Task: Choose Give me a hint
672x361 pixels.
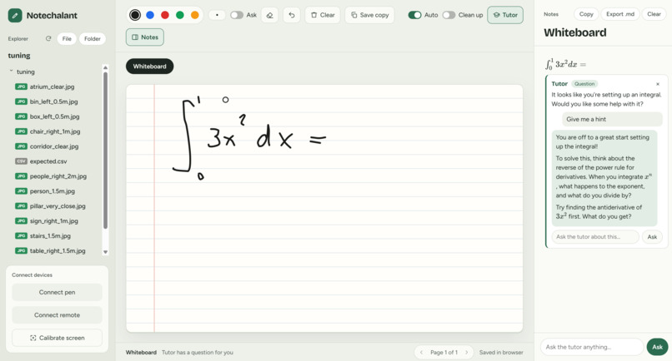Action: [x=612, y=119]
